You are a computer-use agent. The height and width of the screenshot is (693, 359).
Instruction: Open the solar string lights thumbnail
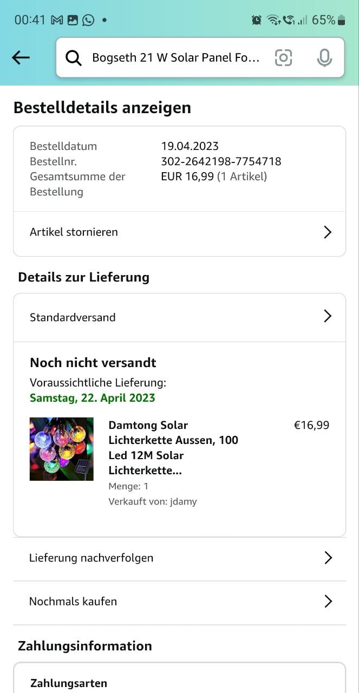point(62,449)
